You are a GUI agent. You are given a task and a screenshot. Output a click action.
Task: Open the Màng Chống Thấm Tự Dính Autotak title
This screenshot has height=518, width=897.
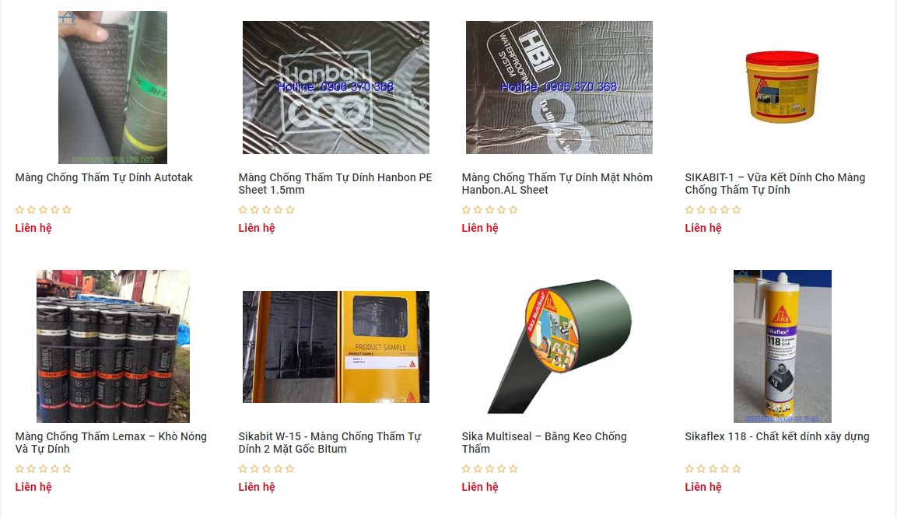pyautogui.click(x=104, y=177)
